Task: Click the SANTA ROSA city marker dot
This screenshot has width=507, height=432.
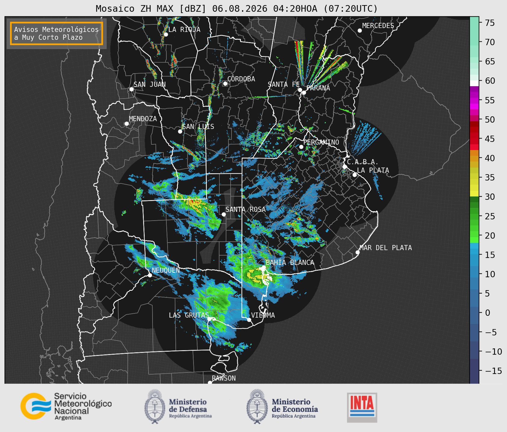Action: 224,214
